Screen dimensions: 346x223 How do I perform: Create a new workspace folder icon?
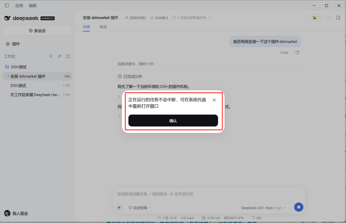click(x=69, y=56)
